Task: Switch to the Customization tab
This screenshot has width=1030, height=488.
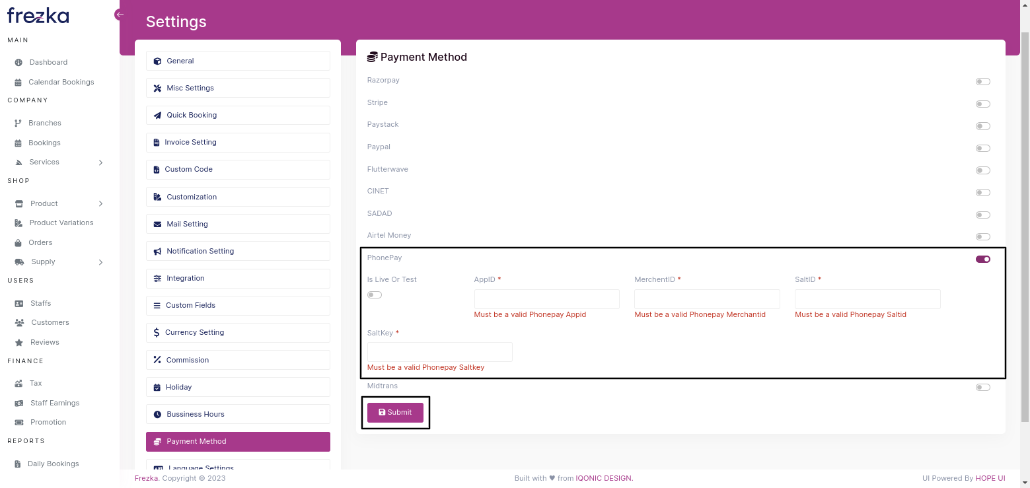Action: pos(238,197)
